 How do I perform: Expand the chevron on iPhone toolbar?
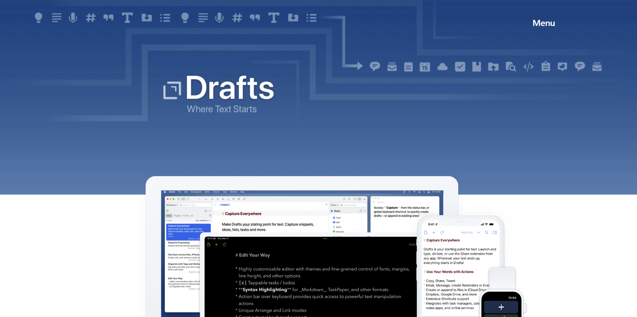478,232
